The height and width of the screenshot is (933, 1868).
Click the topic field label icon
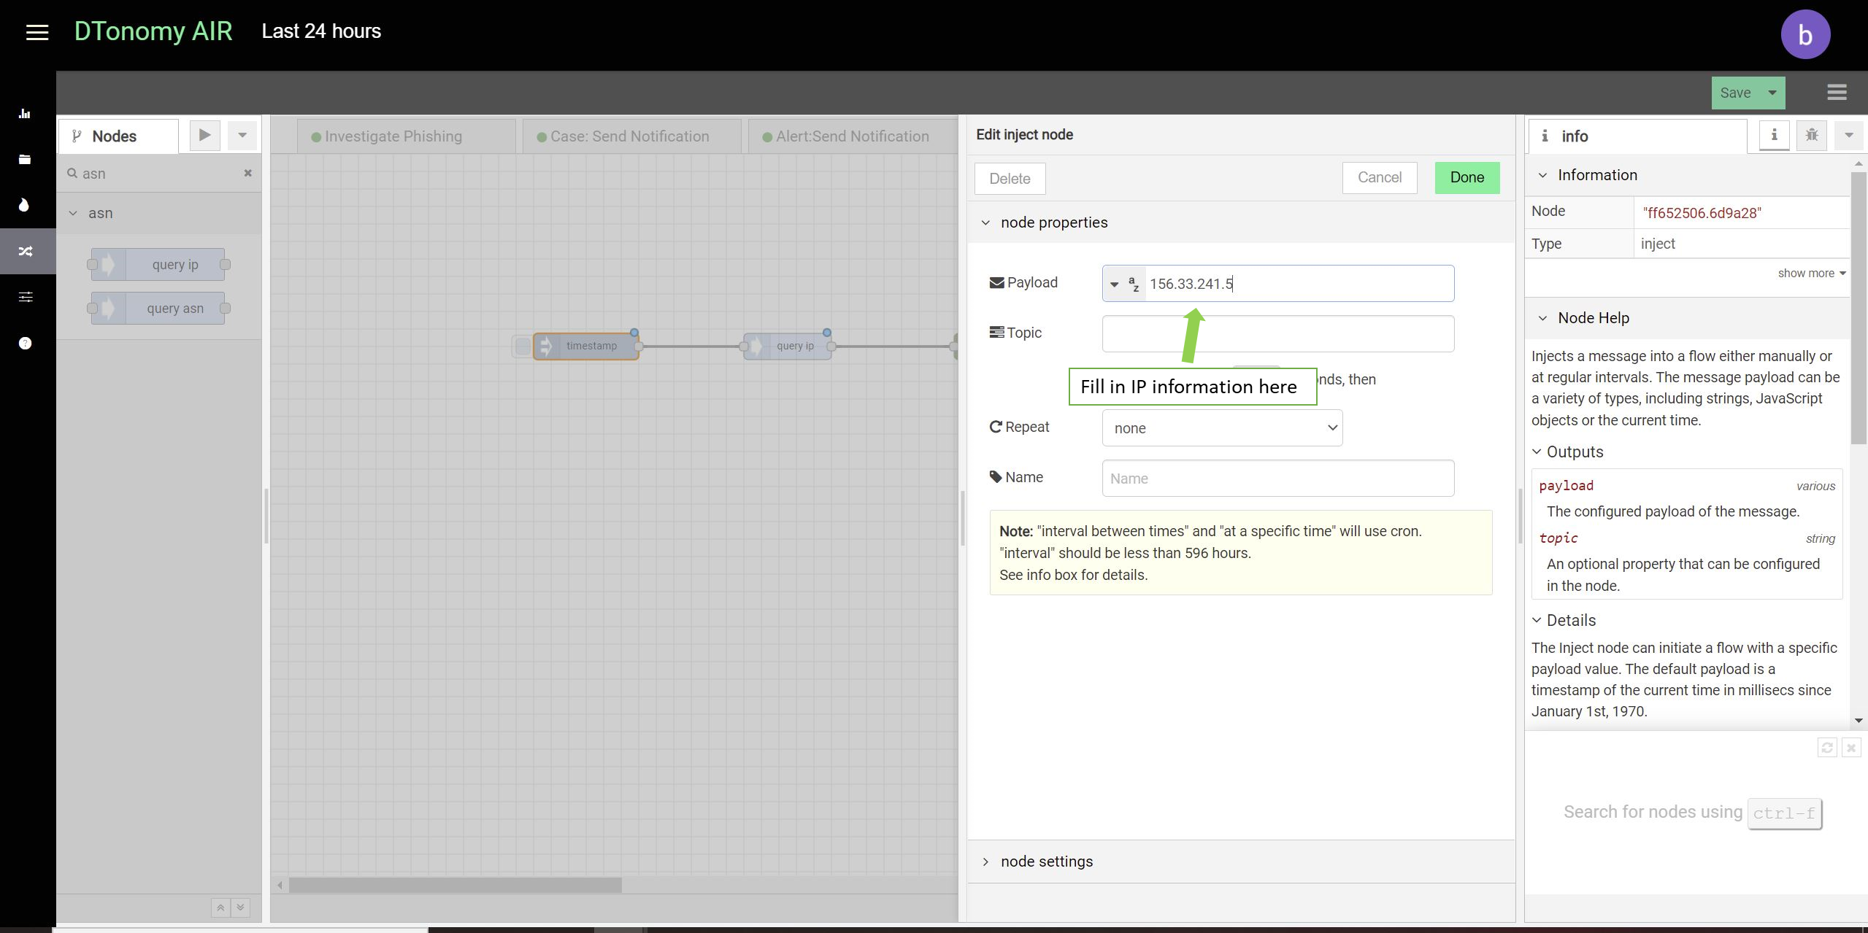point(997,333)
